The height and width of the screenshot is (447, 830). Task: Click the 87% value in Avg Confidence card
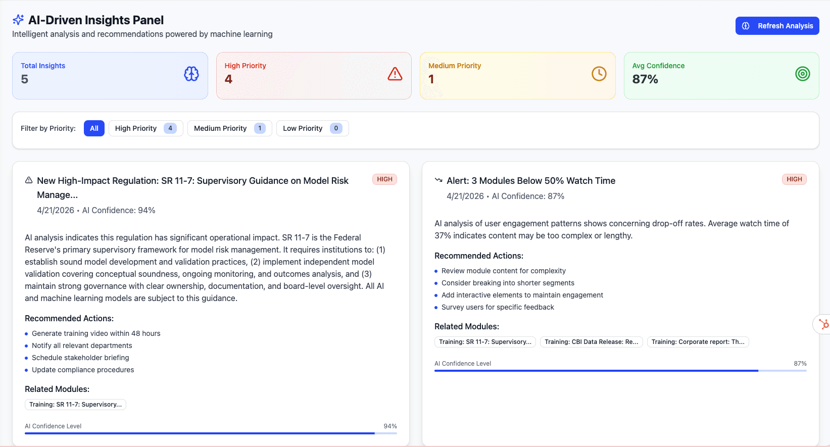coord(645,79)
